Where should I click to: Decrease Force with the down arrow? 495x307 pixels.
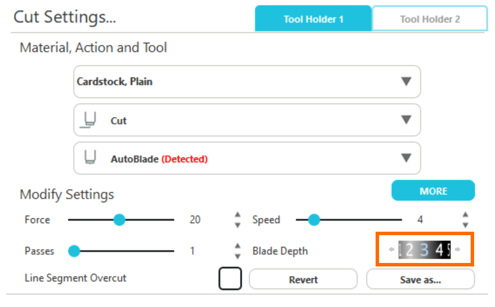coord(237,224)
